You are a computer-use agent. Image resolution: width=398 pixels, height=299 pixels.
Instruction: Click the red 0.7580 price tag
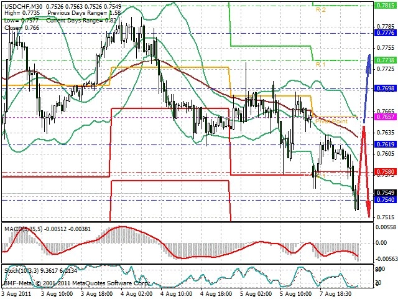(x=386, y=172)
